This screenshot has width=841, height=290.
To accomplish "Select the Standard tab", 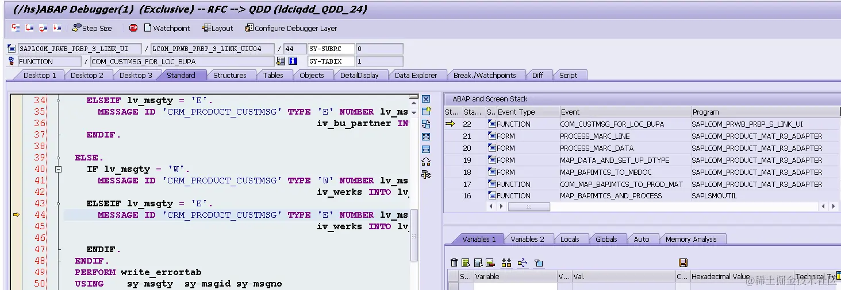I will [x=181, y=75].
